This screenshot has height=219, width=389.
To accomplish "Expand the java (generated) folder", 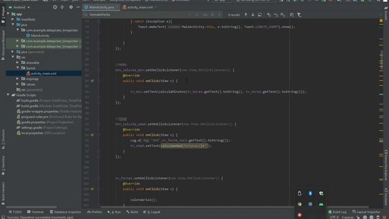I will (13, 52).
